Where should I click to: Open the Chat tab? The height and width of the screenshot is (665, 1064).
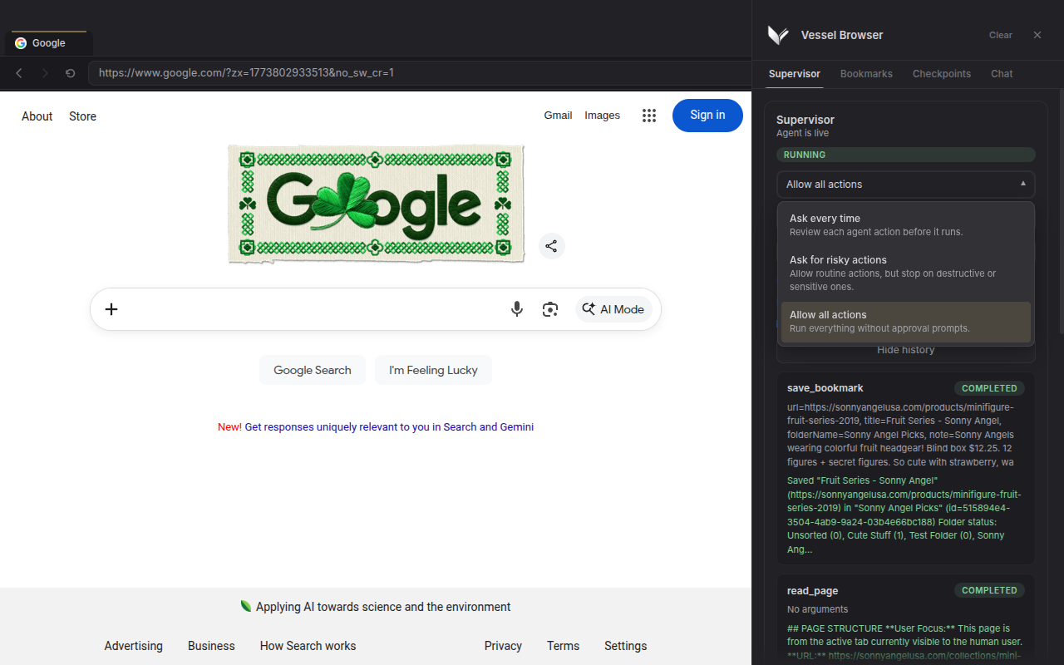(1002, 74)
